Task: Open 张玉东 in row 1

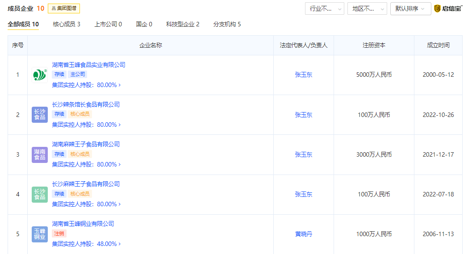Action: 304,75
